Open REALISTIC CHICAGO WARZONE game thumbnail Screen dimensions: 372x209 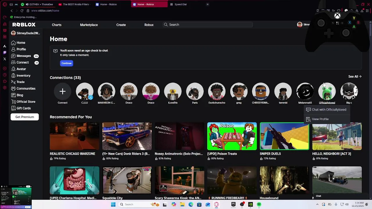[x=74, y=136]
